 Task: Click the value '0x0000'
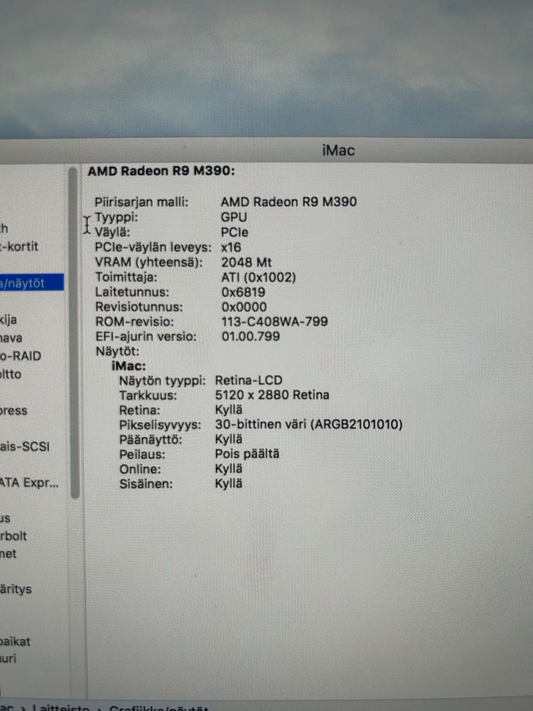[244, 307]
